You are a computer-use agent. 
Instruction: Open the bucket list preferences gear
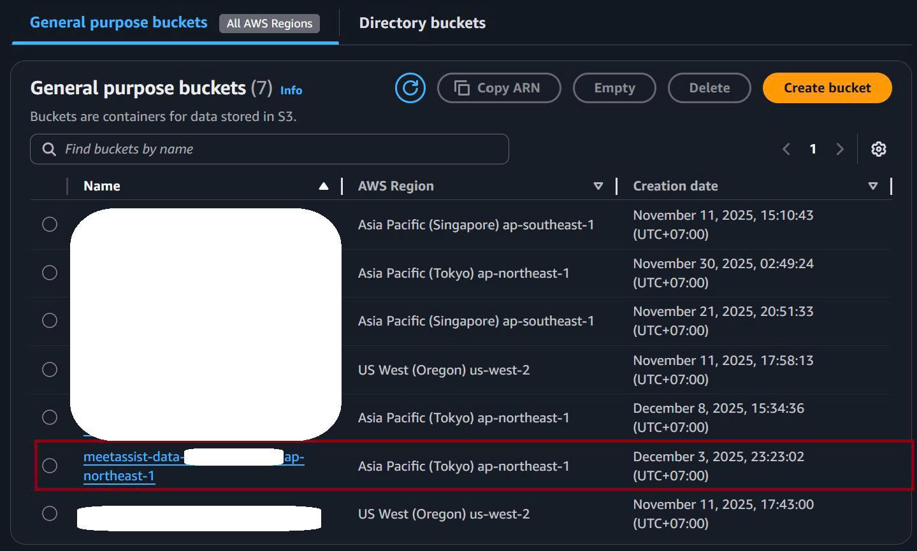[879, 148]
